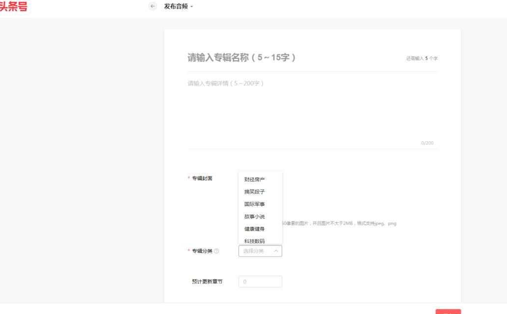Screen dimensions: 507x314
Task: Pick 科技数码 category option
Action: tap(260, 240)
